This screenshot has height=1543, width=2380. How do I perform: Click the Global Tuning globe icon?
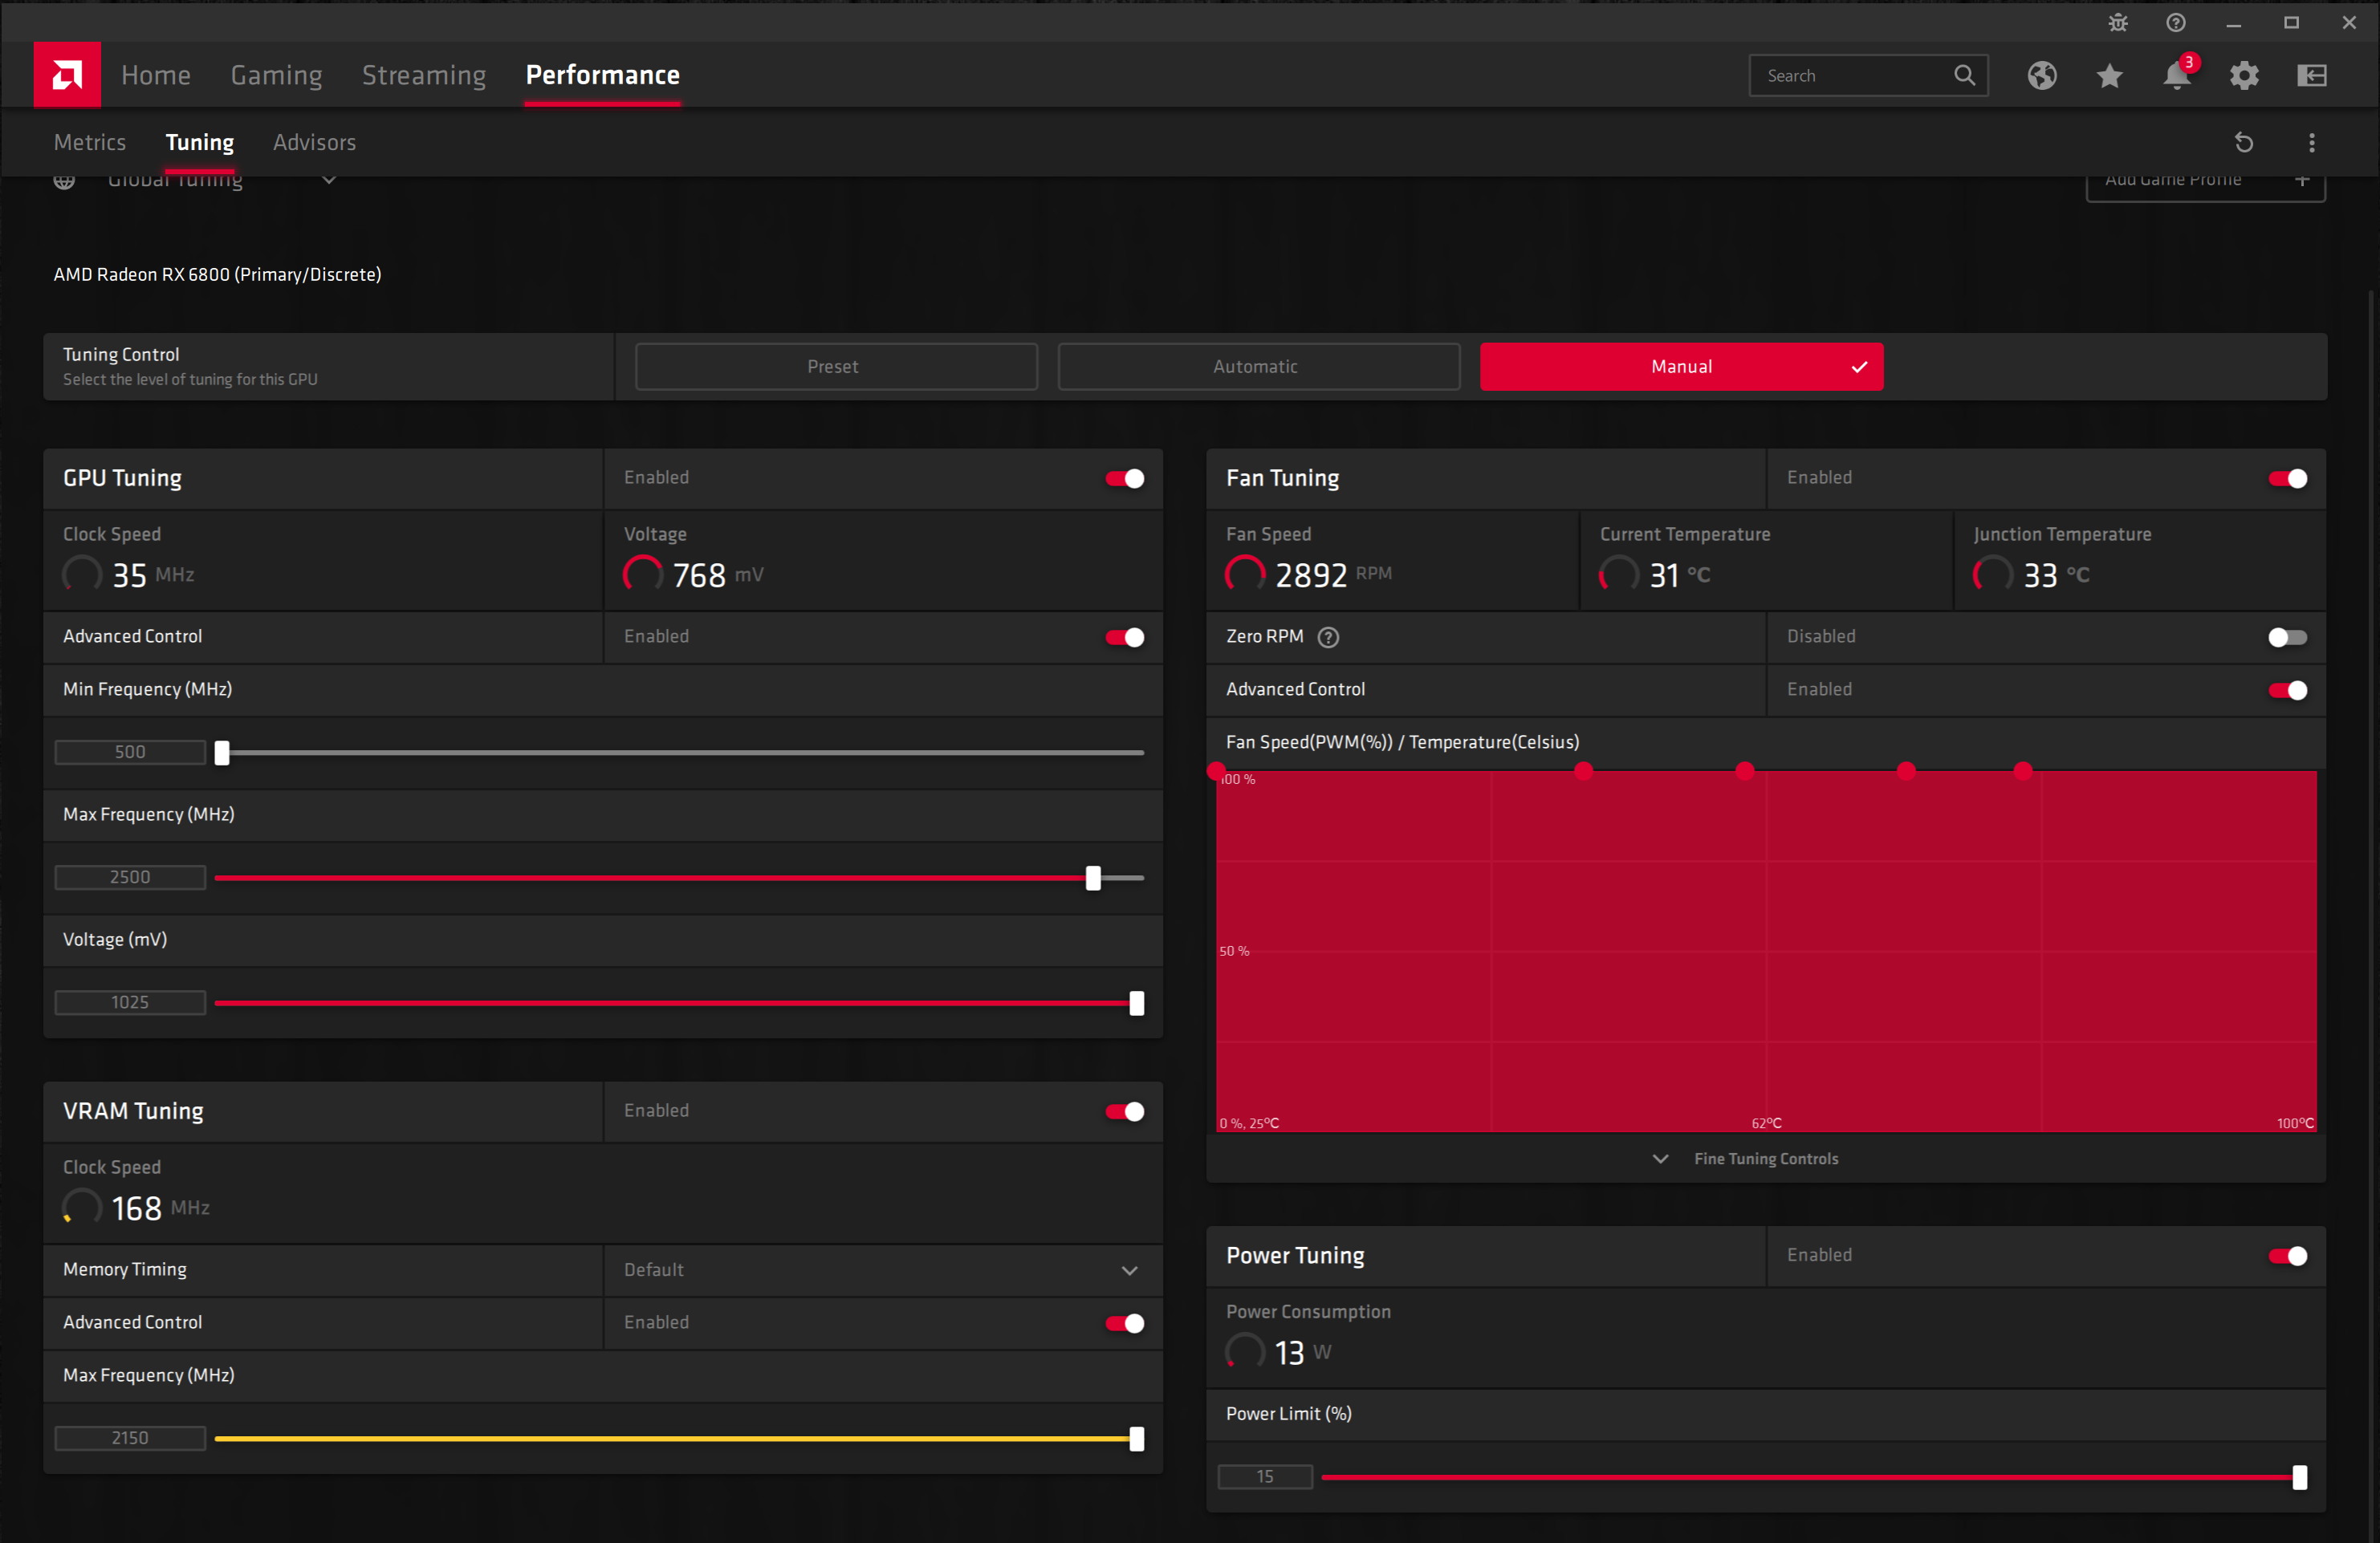pyautogui.click(x=64, y=182)
